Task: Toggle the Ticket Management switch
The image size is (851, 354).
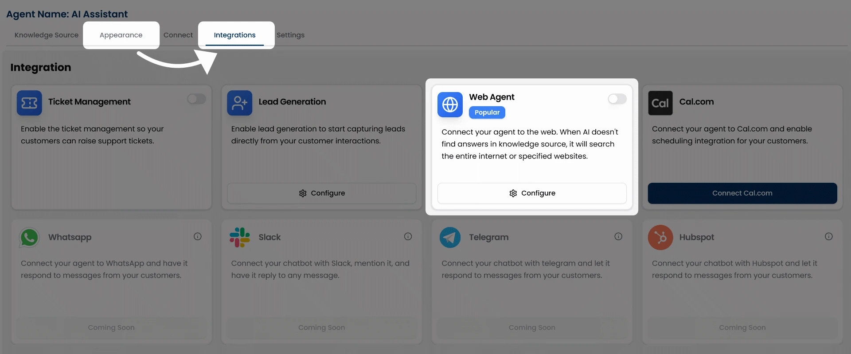Action: point(196,99)
